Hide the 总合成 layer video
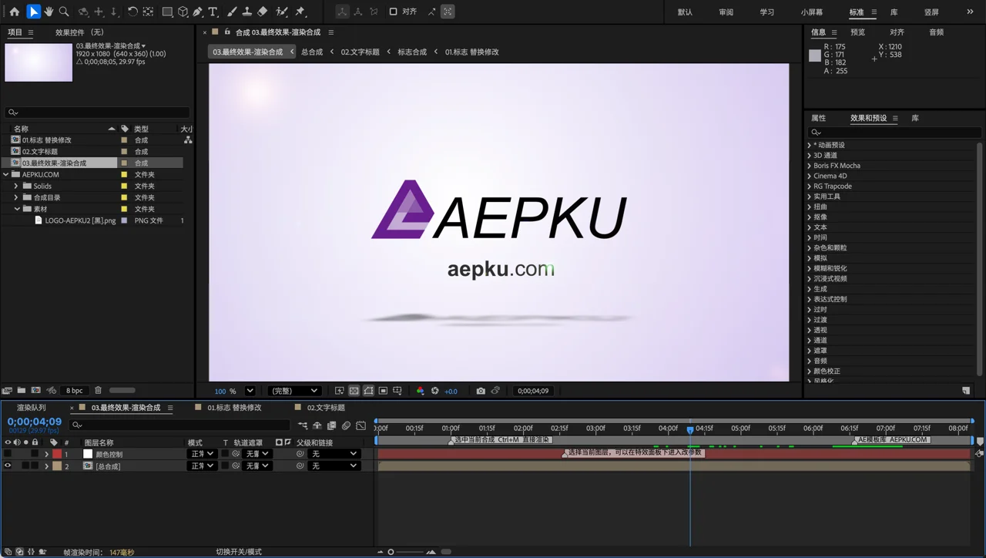986x558 pixels. pos(8,466)
